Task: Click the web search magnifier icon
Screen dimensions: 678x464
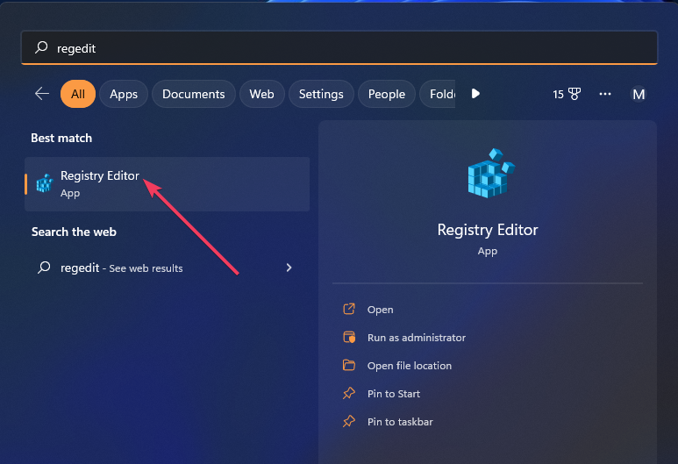Action: point(44,268)
